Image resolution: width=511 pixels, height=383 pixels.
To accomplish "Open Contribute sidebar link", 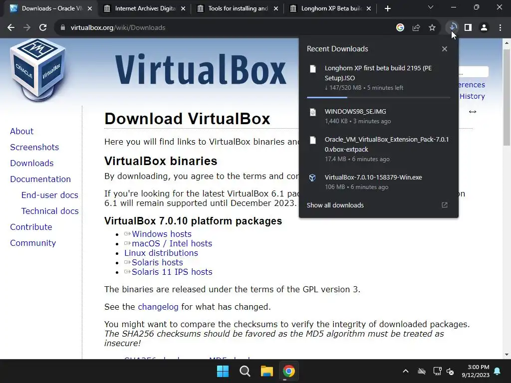I will 31,227.
